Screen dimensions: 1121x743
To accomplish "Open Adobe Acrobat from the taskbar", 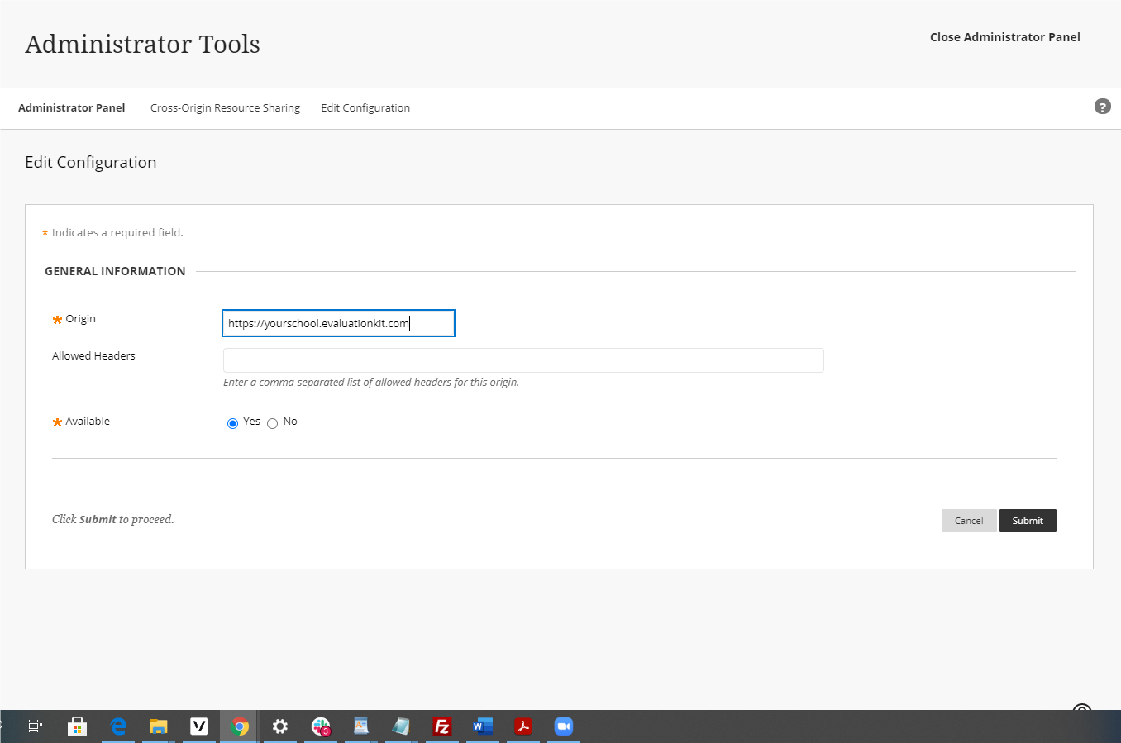I will (x=522, y=726).
